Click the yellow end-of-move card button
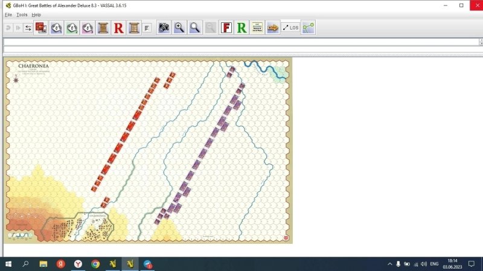Viewport: 483px width, 271px height. (x=257, y=28)
